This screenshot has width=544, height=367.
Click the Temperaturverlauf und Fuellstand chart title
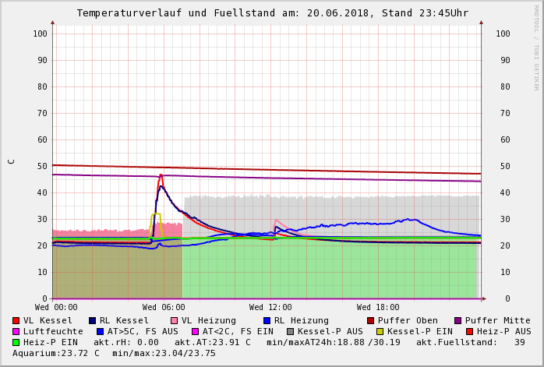(x=272, y=13)
